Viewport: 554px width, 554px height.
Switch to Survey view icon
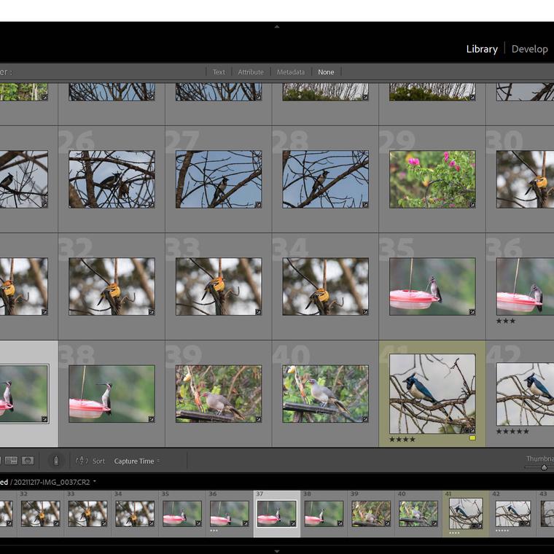11,461
